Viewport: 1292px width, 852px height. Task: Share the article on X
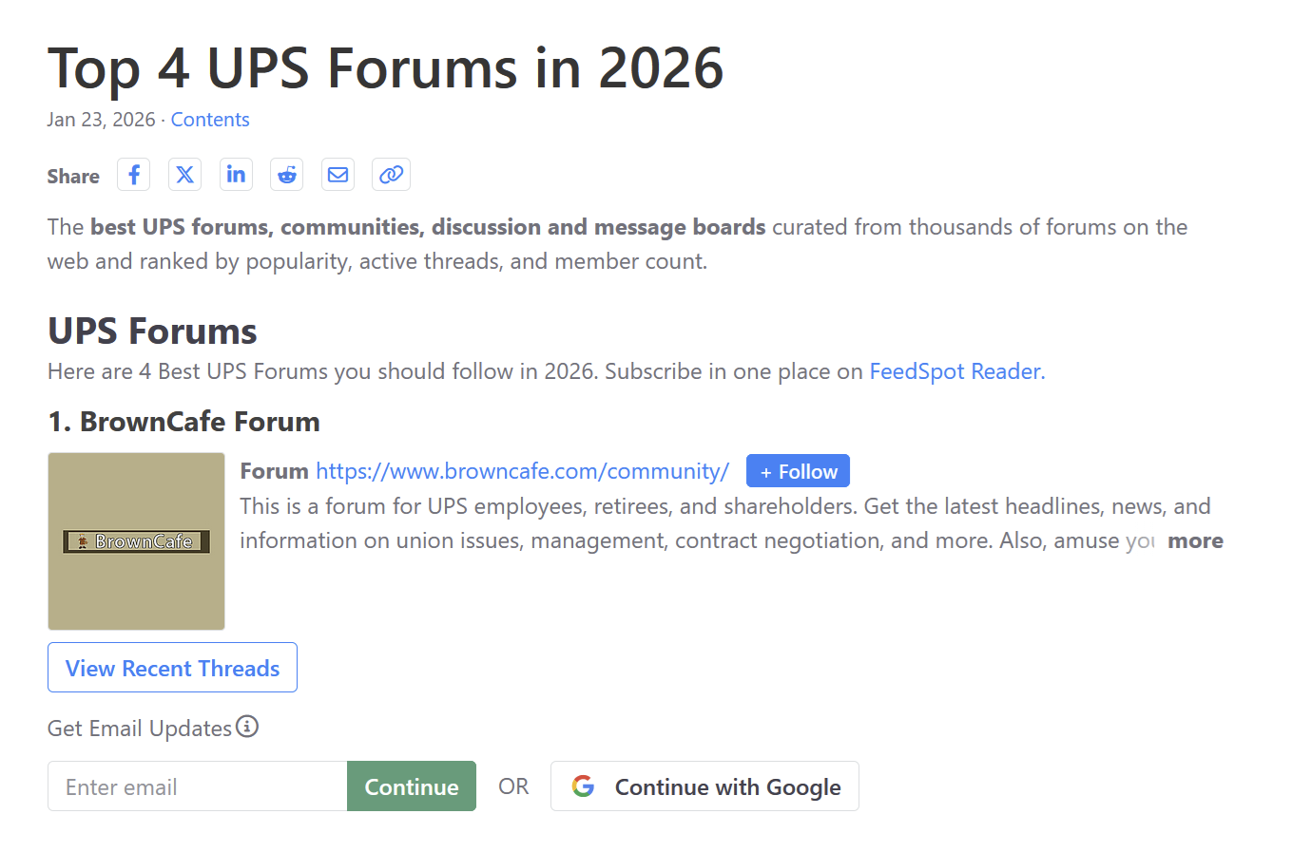(x=185, y=175)
